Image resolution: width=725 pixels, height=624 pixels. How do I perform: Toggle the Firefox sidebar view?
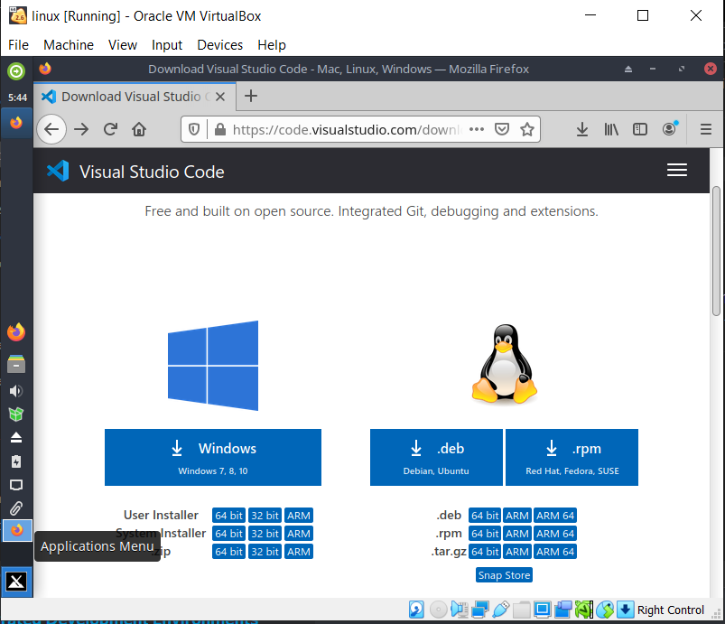point(639,129)
